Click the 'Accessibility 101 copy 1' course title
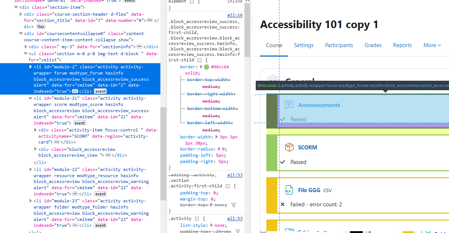Image resolution: width=449 pixels, height=233 pixels. pos(319,24)
